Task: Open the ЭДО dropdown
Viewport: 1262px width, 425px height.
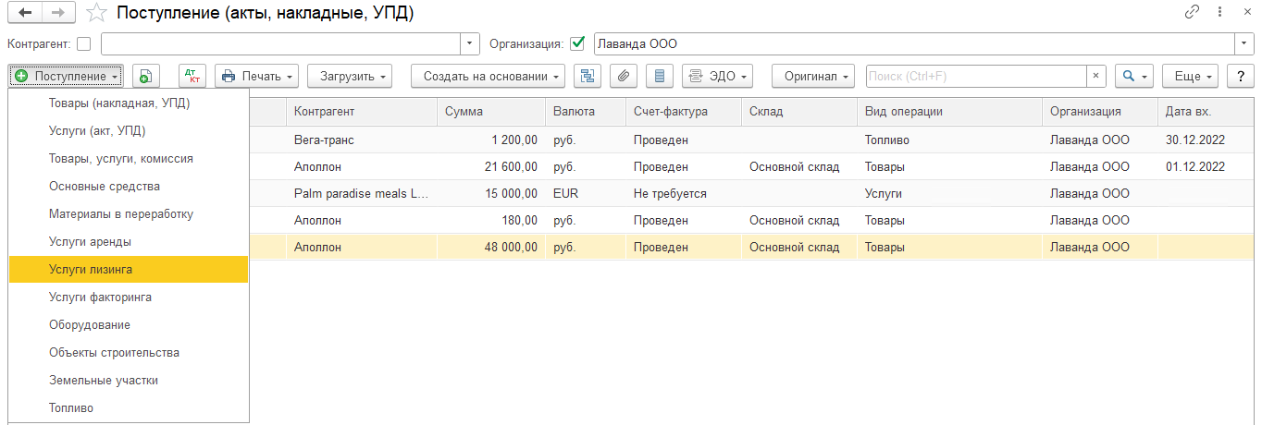Action: [717, 76]
